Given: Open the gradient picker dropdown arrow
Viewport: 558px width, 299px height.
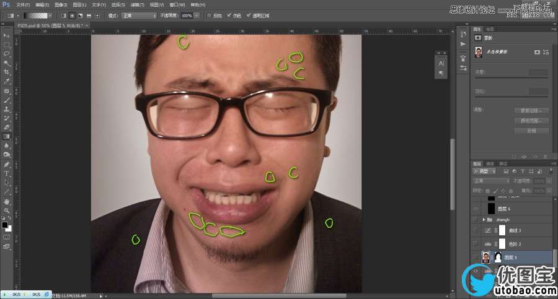Looking at the screenshot, I should point(50,15).
